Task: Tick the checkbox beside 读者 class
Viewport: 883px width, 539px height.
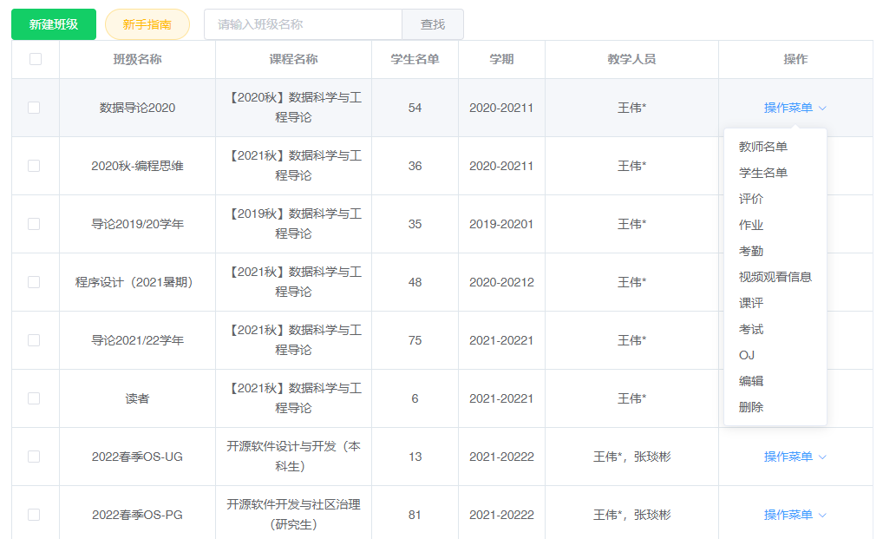Action: (x=34, y=398)
